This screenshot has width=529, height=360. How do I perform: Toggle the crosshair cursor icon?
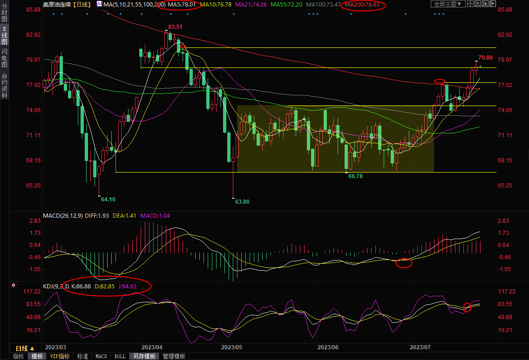tap(470, 4)
